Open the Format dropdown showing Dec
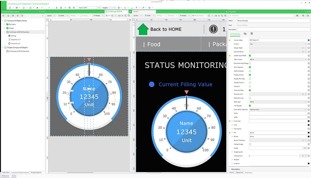This screenshot has height=178, width=311. 278,44
